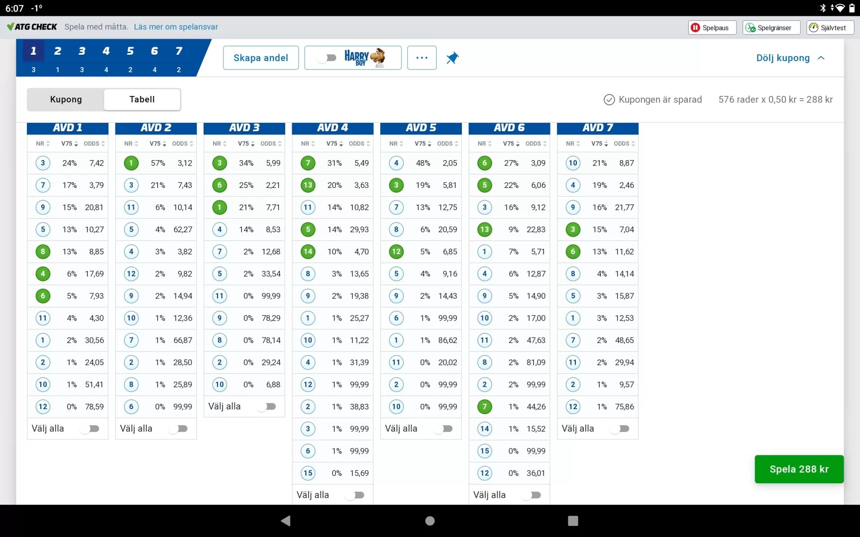Collapse the coupon via 'Dölj kupong' chevron
Screen dimensions: 860x537
click(821, 58)
